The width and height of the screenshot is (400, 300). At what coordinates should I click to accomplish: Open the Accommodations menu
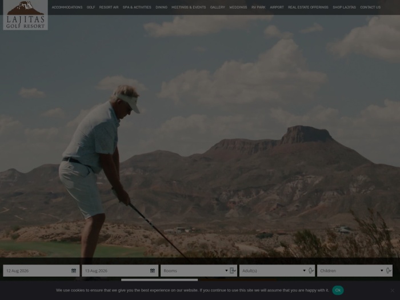(67, 7)
